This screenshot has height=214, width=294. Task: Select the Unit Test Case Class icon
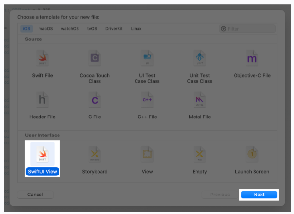(x=200, y=58)
